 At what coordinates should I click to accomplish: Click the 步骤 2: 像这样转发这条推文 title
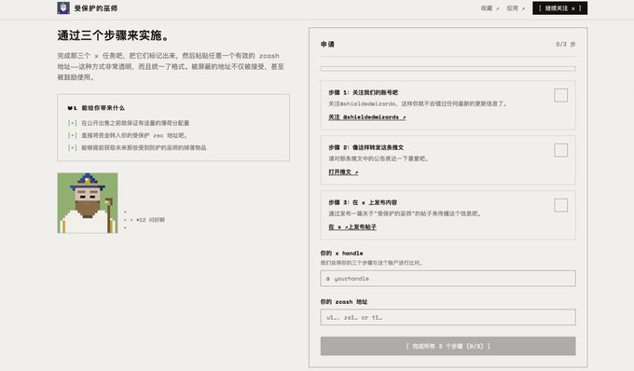[365, 147]
